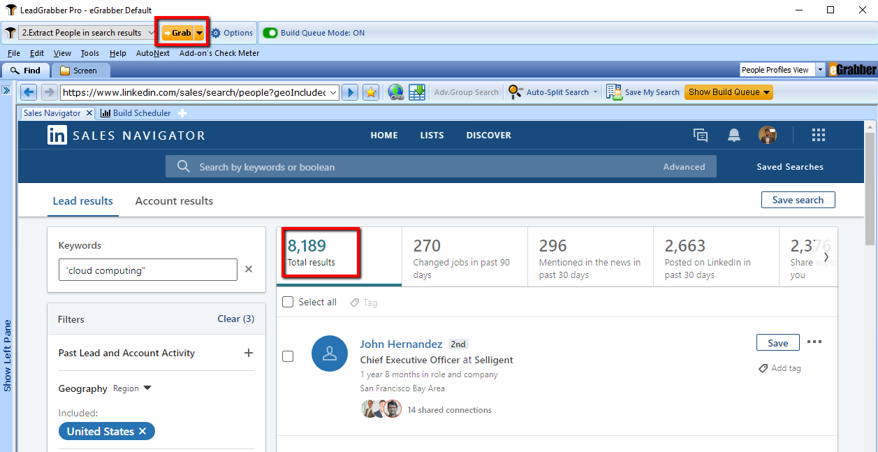Click the Options gear icon
This screenshot has width=878, height=452.
[x=216, y=33]
